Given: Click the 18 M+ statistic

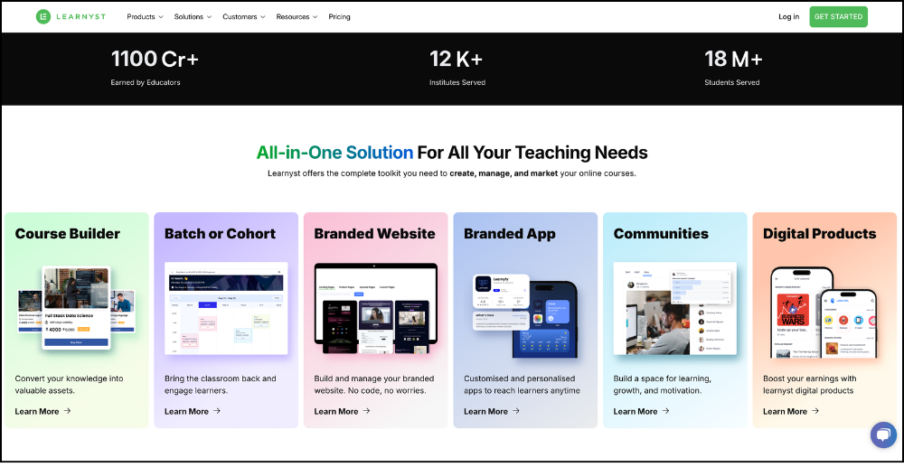Looking at the screenshot, I should [x=733, y=59].
